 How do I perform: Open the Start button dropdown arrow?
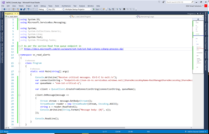100,9
